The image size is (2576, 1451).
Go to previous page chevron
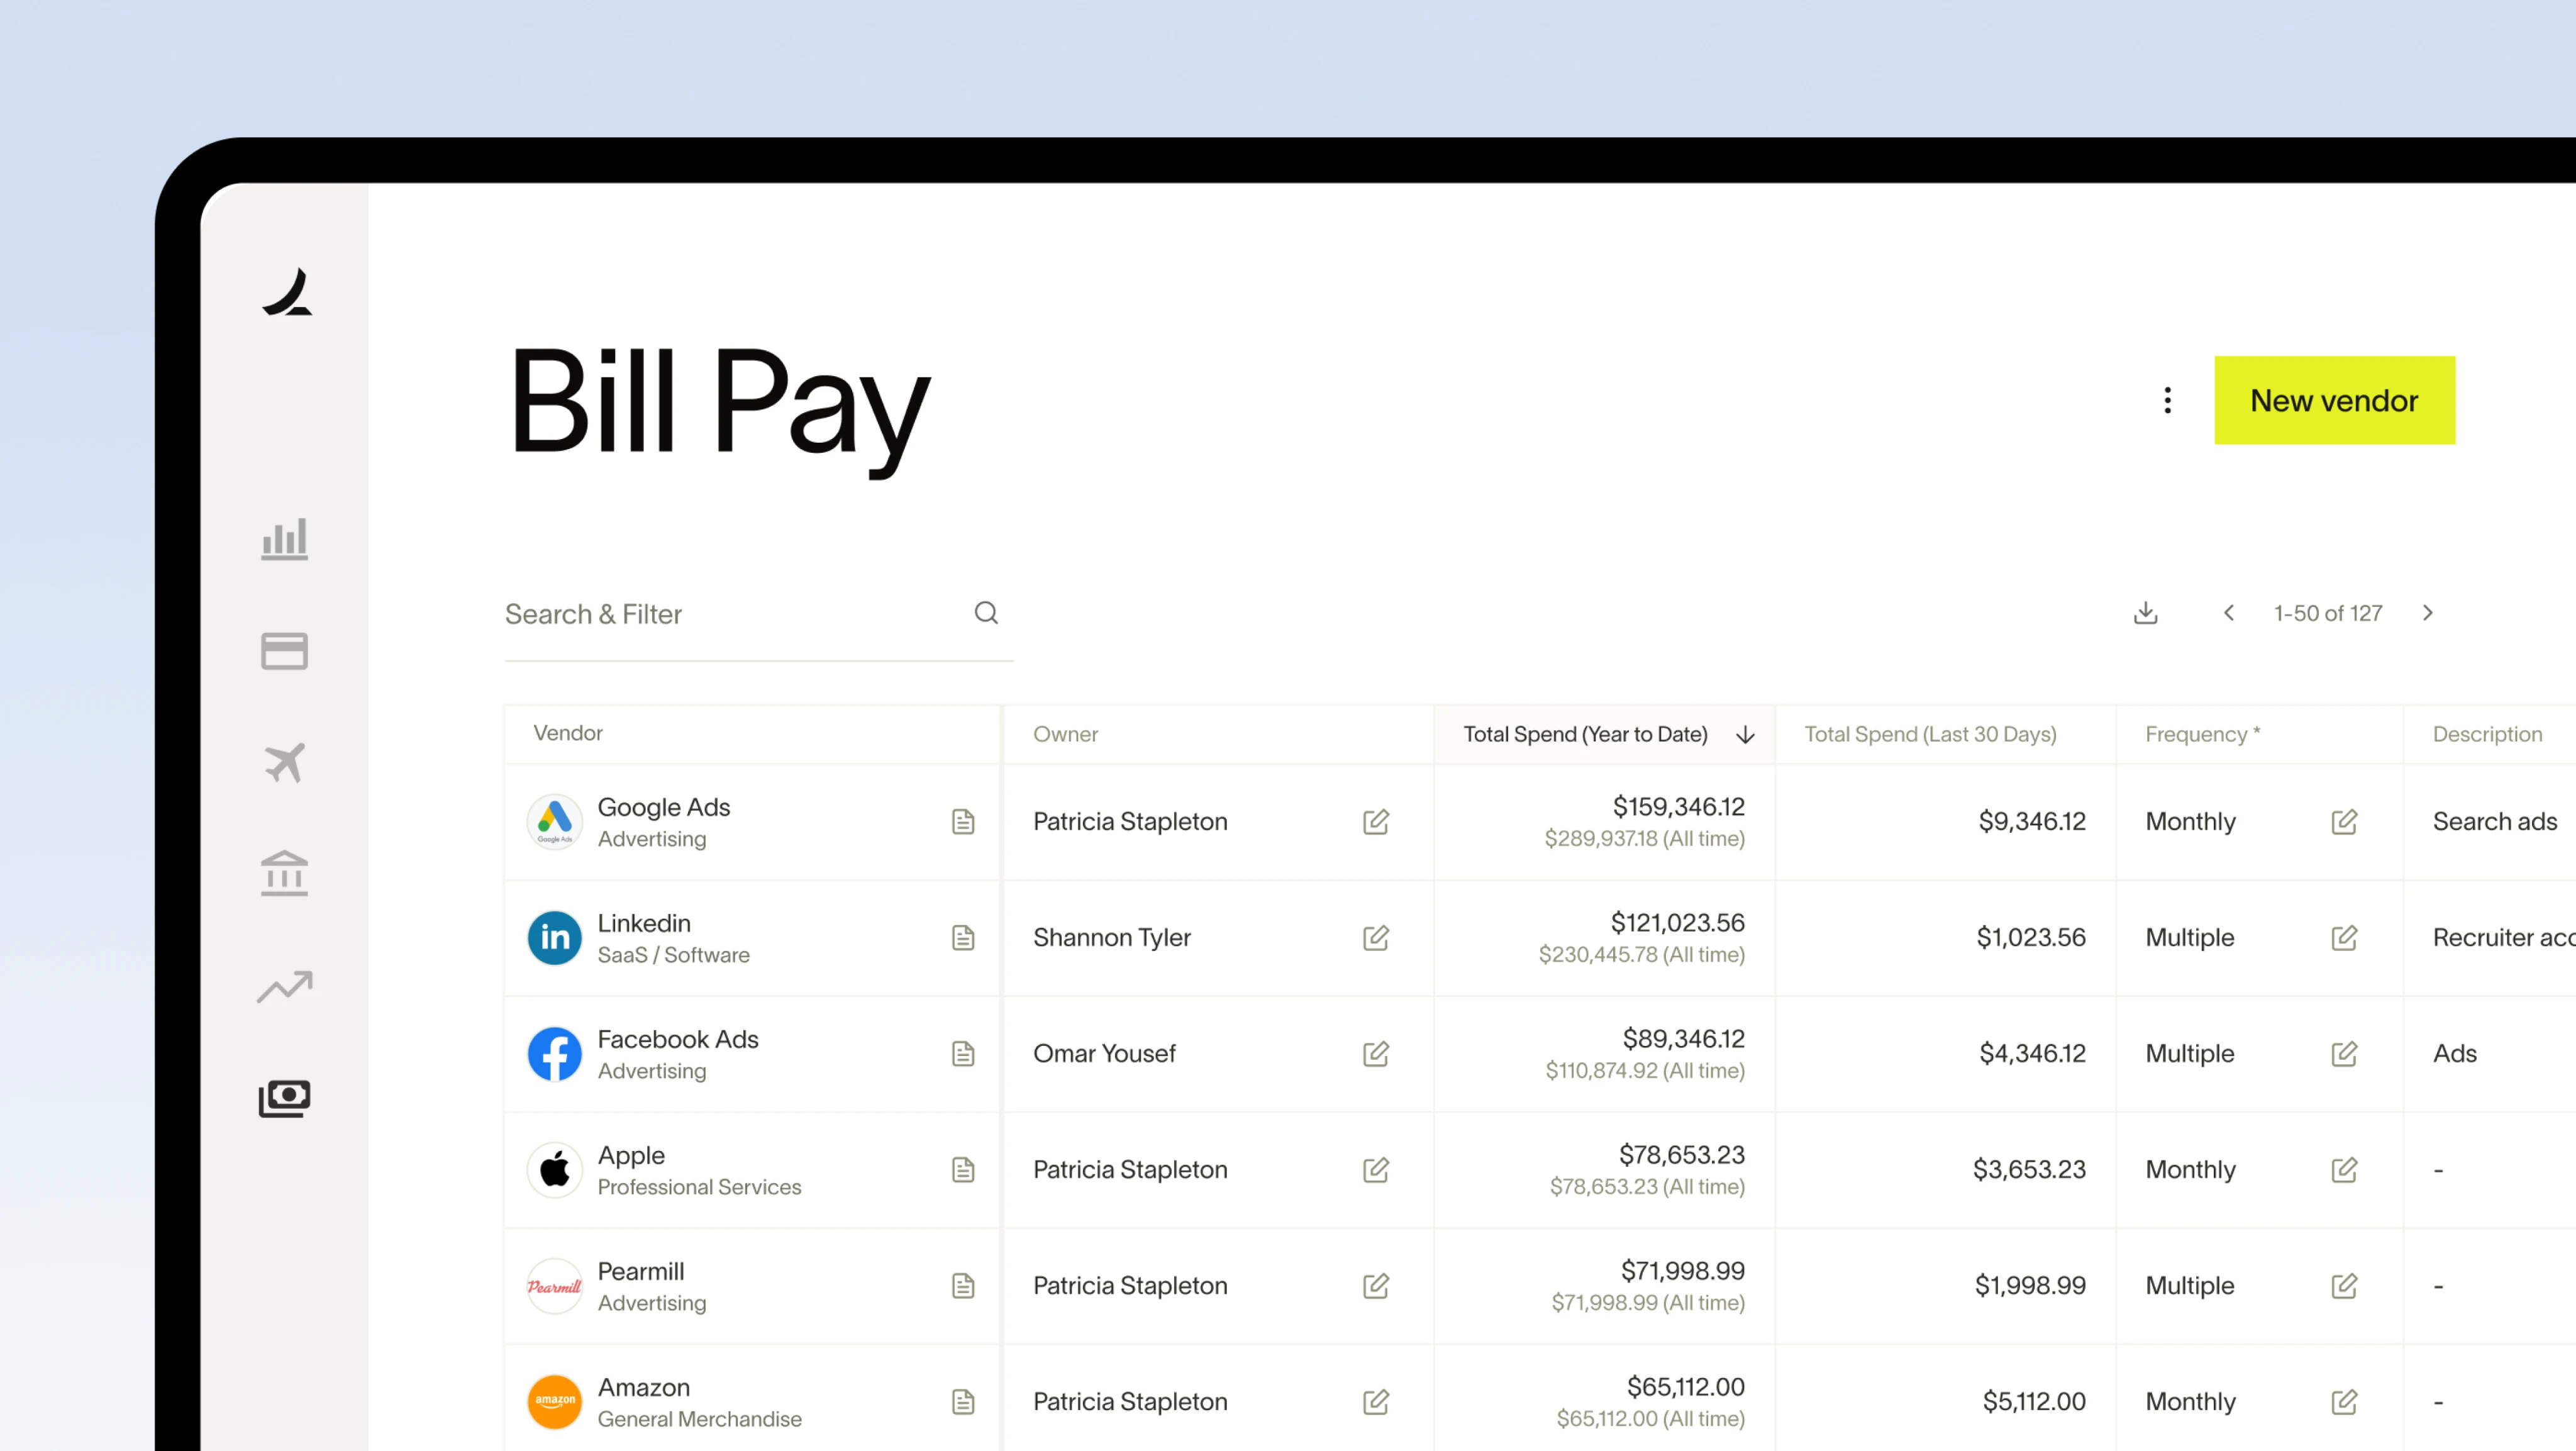coord(2228,613)
